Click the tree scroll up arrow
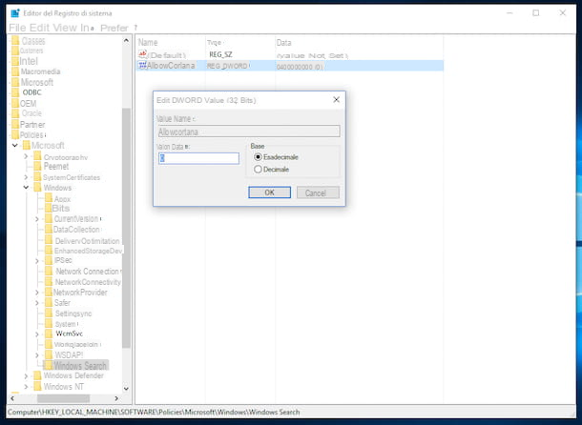Viewport: 582px width, 425px height. point(126,40)
